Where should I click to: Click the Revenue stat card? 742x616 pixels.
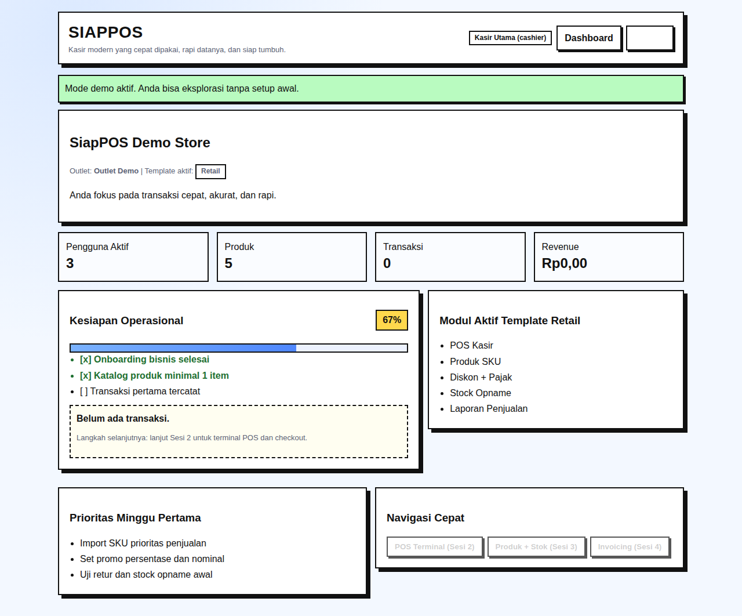(x=609, y=257)
